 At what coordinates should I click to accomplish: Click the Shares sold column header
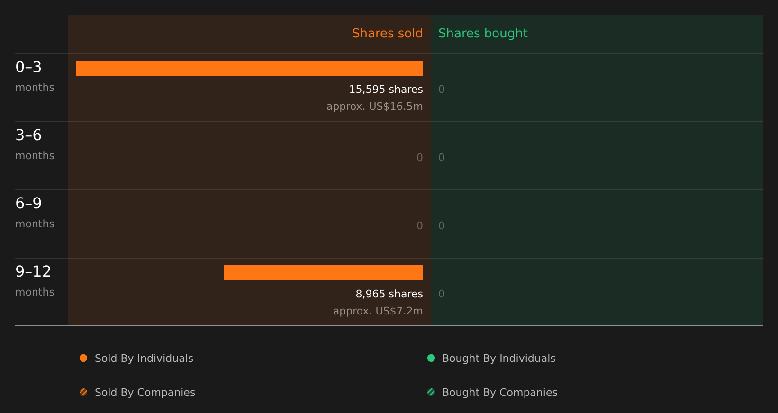tap(387, 33)
